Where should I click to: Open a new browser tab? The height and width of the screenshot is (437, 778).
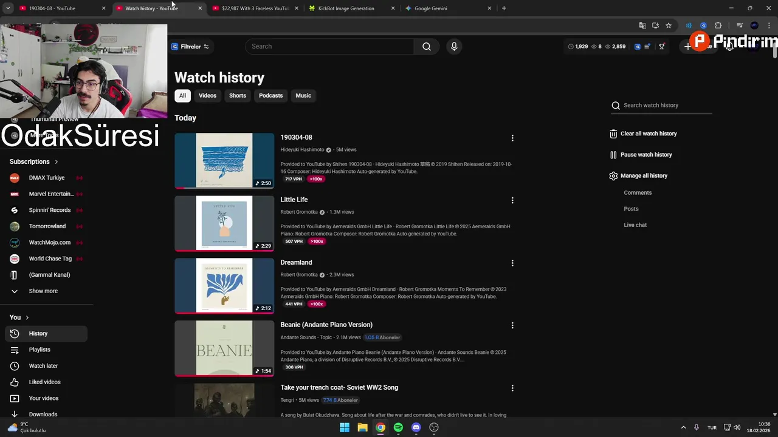(504, 8)
